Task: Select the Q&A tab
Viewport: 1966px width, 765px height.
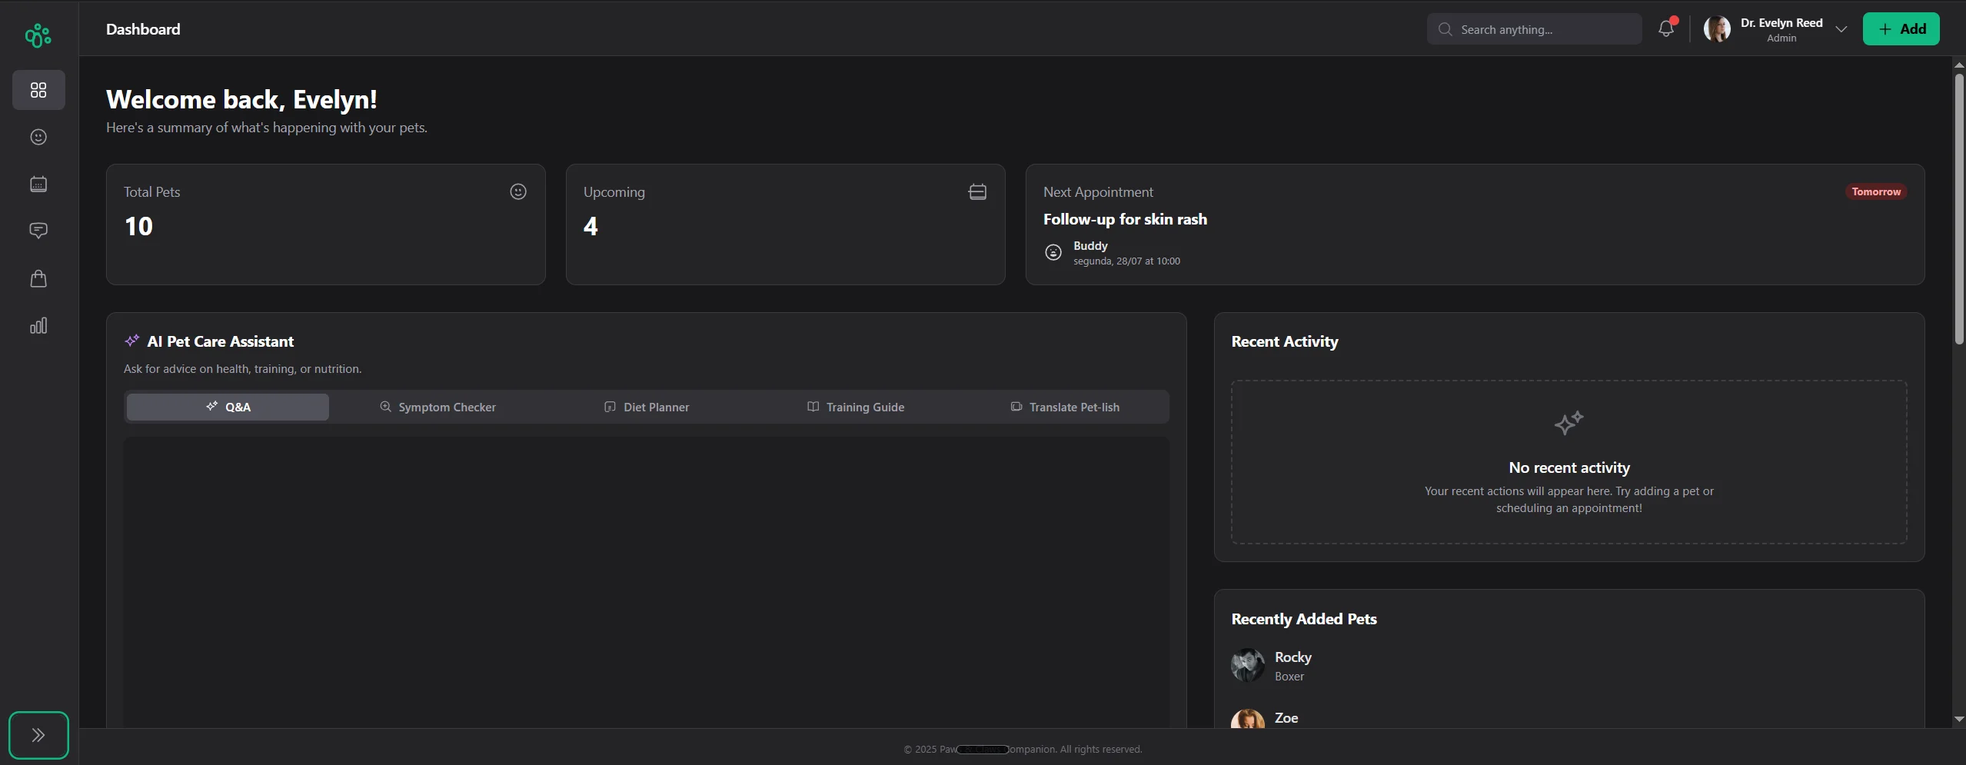Action: (228, 407)
